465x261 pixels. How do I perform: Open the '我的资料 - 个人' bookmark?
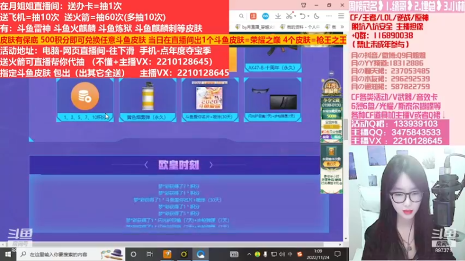coord(300,27)
